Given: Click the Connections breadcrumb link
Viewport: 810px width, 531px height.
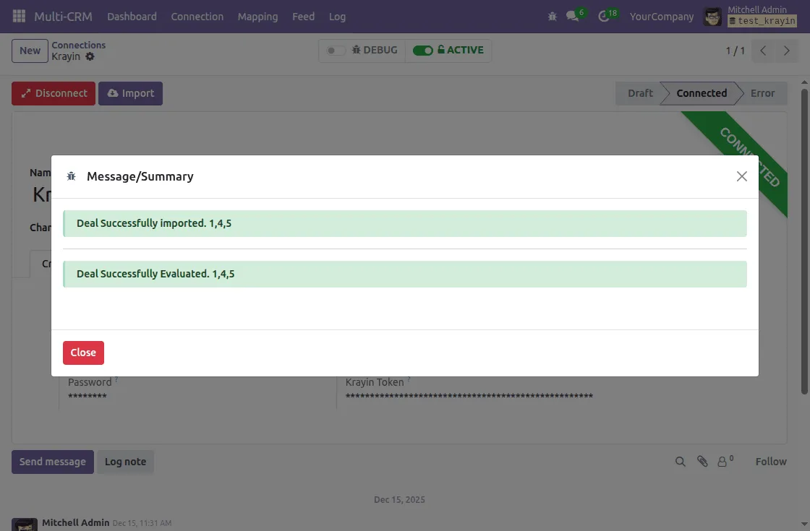Looking at the screenshot, I should coord(79,45).
